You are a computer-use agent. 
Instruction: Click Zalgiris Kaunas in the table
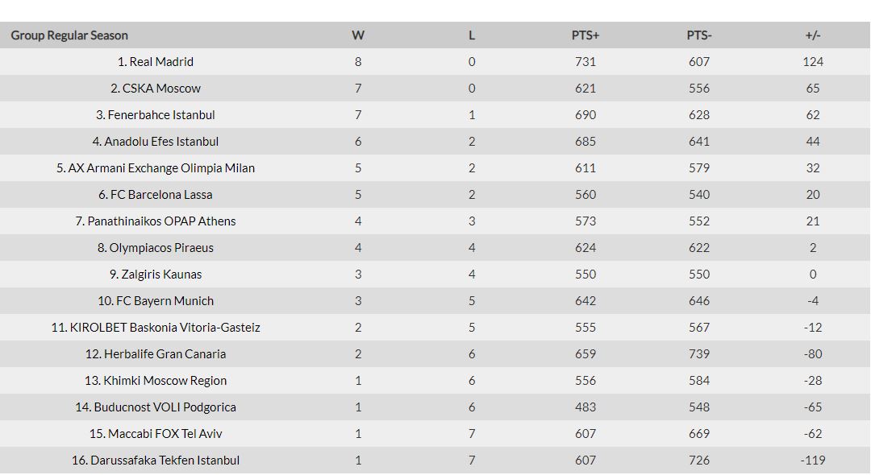[161, 275]
